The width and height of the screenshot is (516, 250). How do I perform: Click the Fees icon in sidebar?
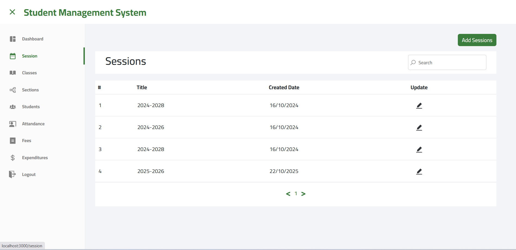tap(13, 141)
